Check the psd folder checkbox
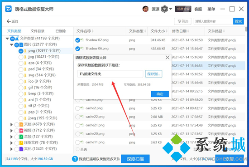This screenshot has width=249, height=167. coord(21,69)
